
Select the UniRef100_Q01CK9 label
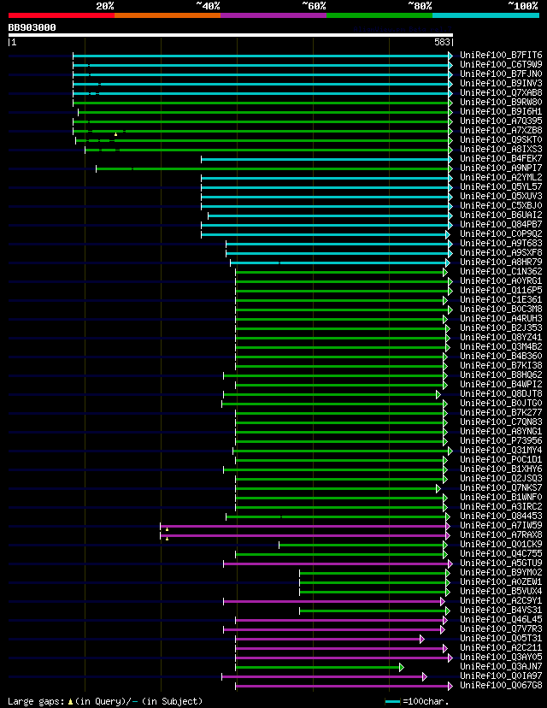tap(501, 545)
